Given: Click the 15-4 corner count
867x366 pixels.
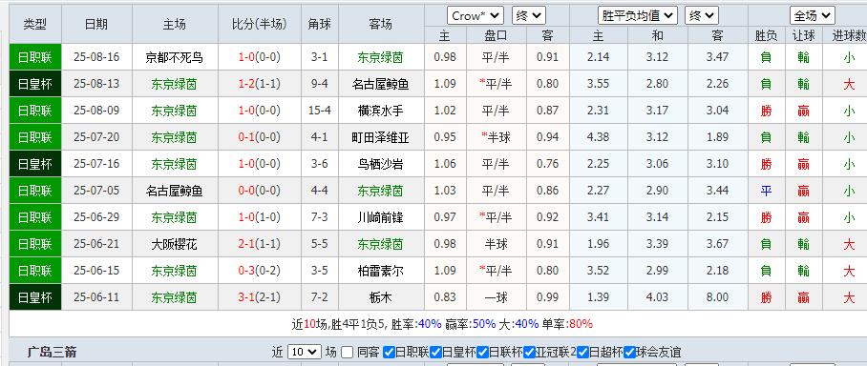Looking at the screenshot, I should pyautogui.click(x=320, y=111).
